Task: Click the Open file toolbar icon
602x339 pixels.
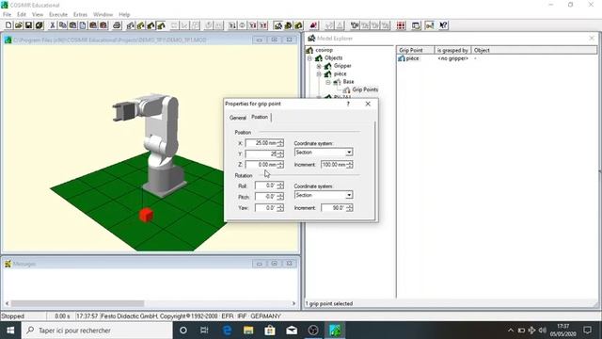Action: point(19,25)
